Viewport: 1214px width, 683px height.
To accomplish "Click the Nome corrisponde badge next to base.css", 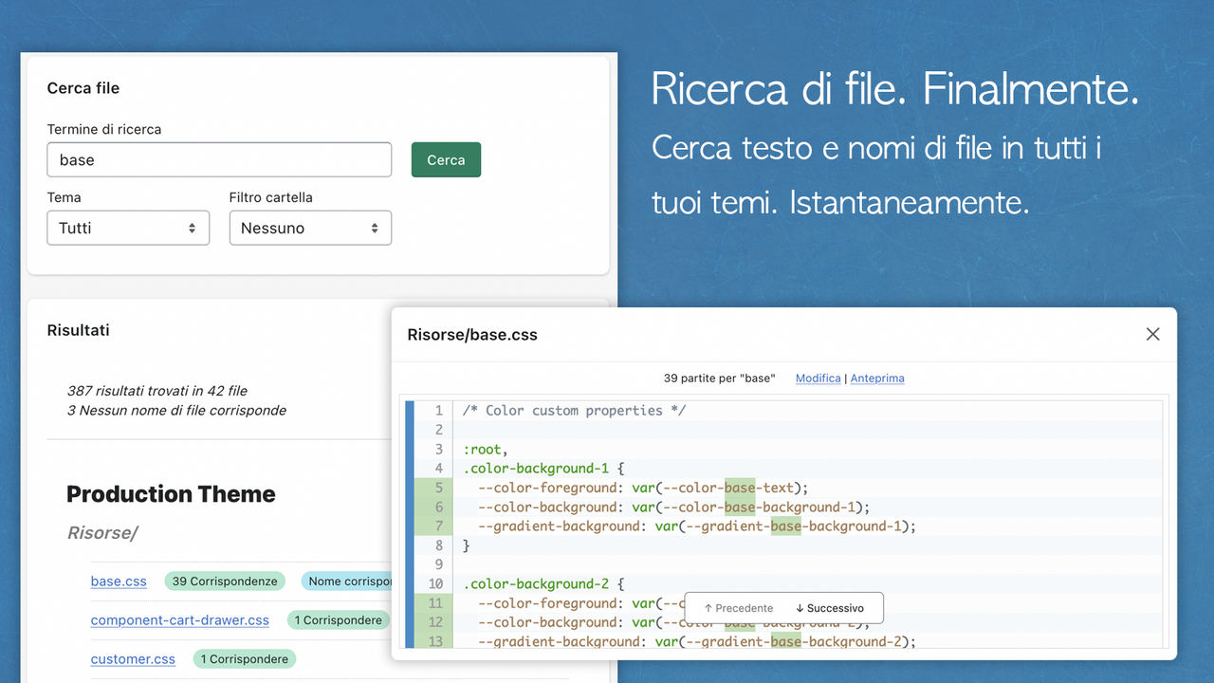I will tap(347, 581).
